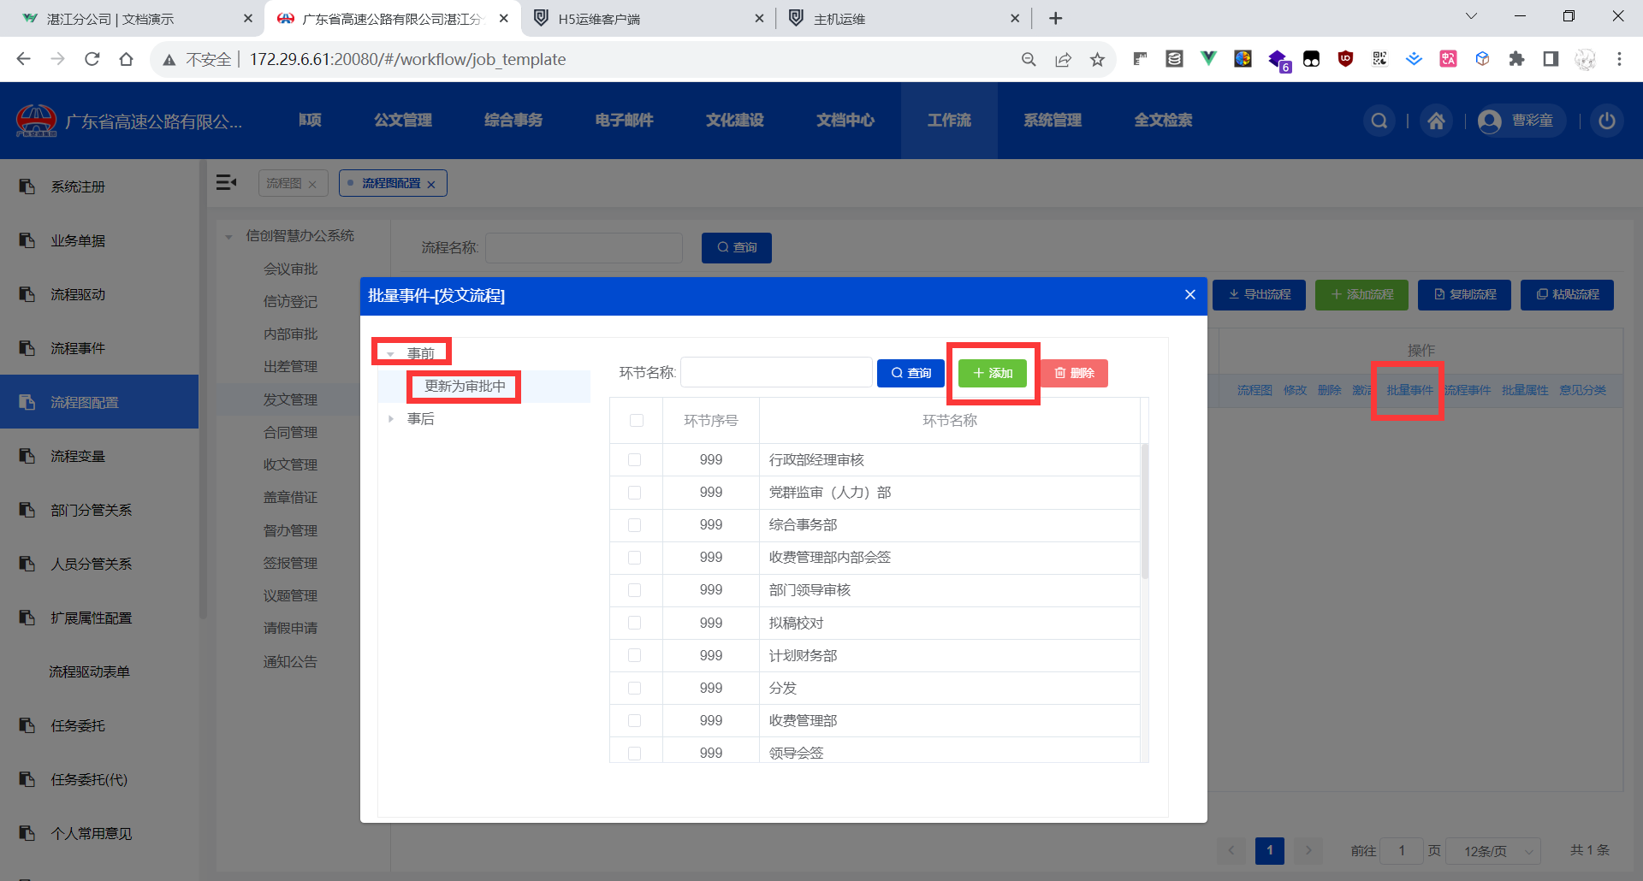Click the browser zoom magnifier icon in address bar
The width and height of the screenshot is (1643, 881).
[1029, 59]
